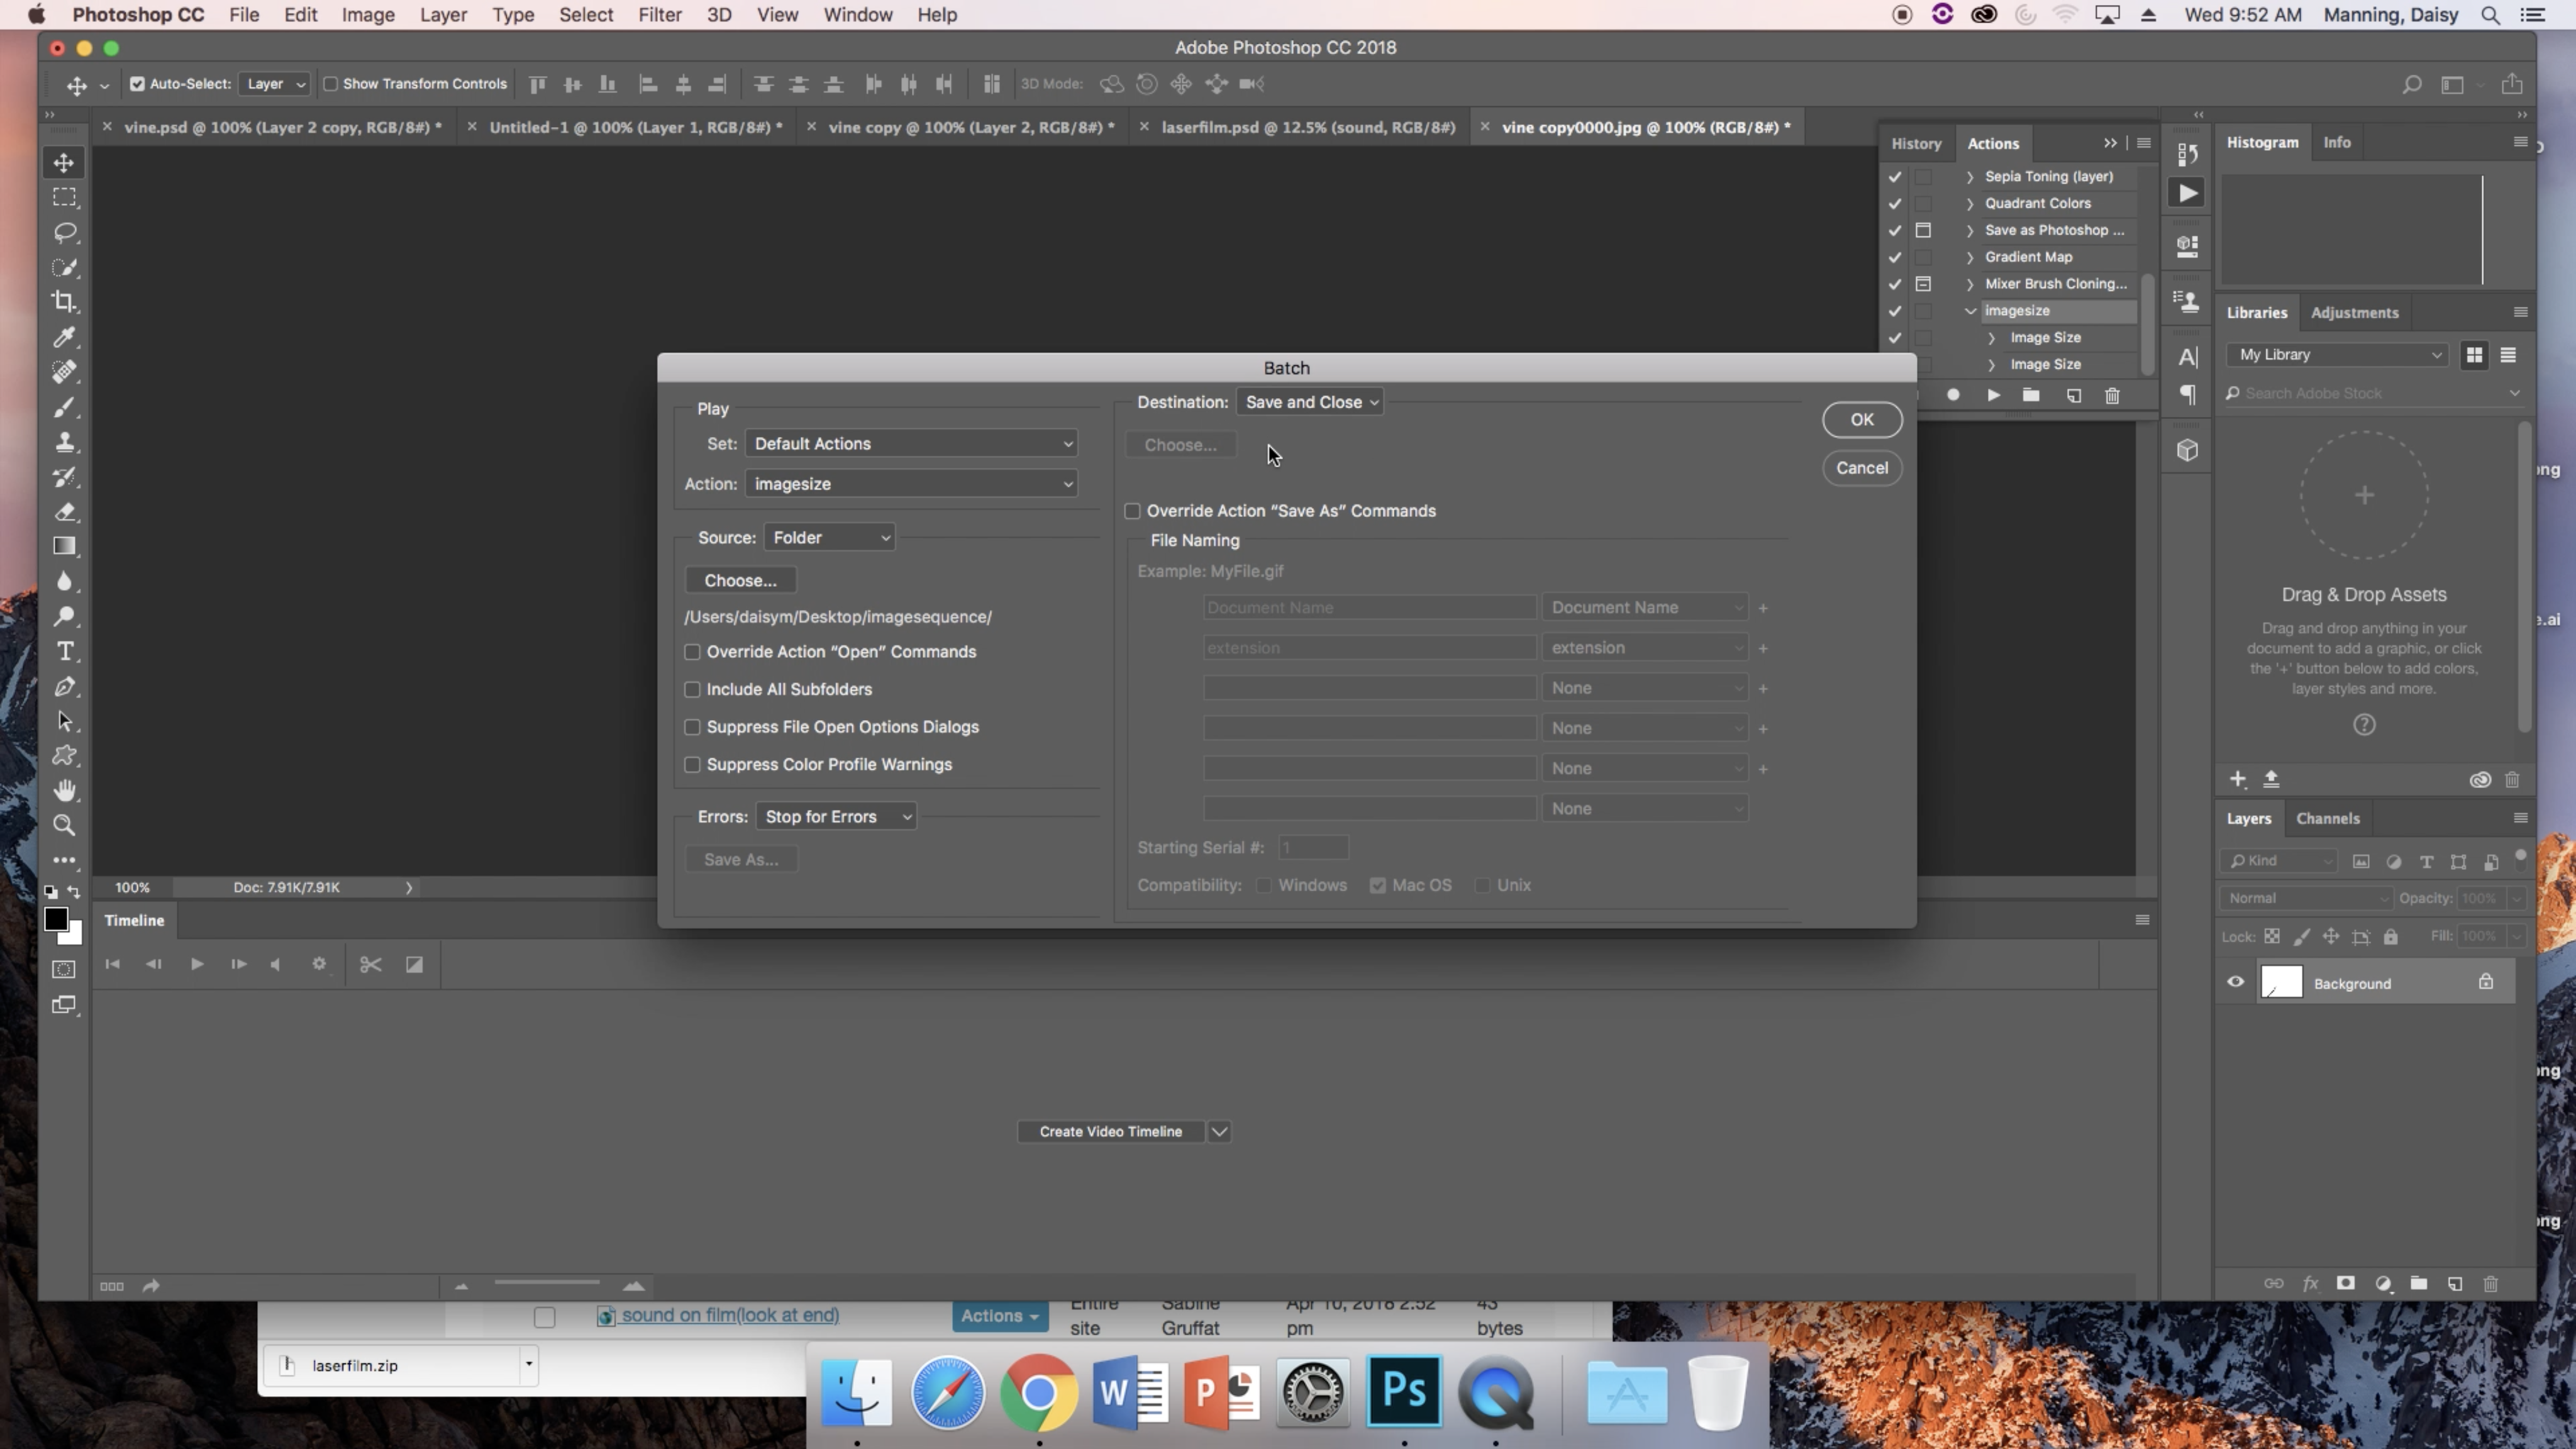Enable Show Transform Controls checkbox

pyautogui.click(x=330, y=84)
